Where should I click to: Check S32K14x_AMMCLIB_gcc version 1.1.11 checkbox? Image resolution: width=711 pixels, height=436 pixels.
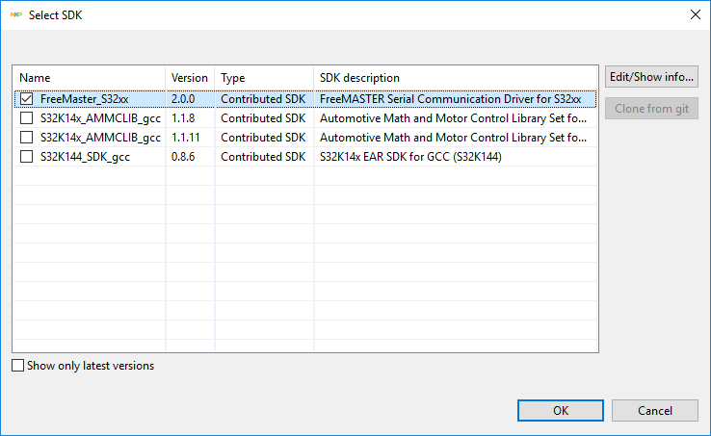(26, 138)
